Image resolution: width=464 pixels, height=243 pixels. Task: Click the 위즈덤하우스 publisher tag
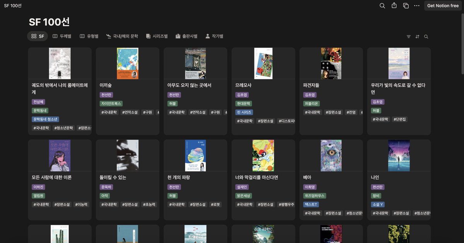click(x=315, y=196)
